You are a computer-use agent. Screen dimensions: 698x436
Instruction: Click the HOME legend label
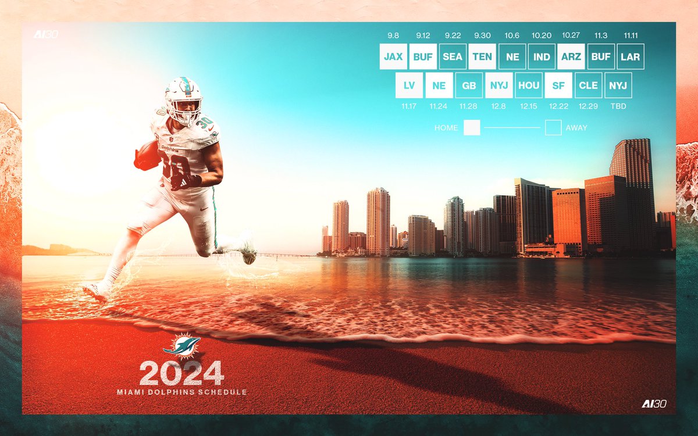tap(446, 128)
